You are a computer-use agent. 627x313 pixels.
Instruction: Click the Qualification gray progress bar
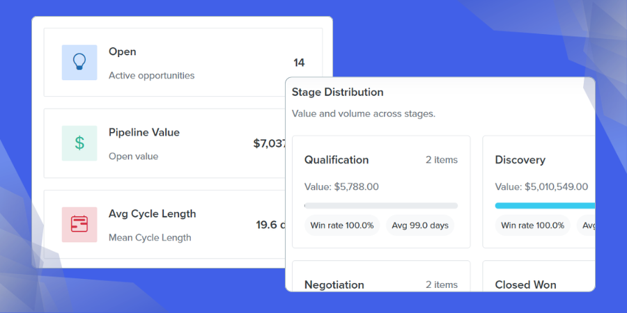[381, 206]
